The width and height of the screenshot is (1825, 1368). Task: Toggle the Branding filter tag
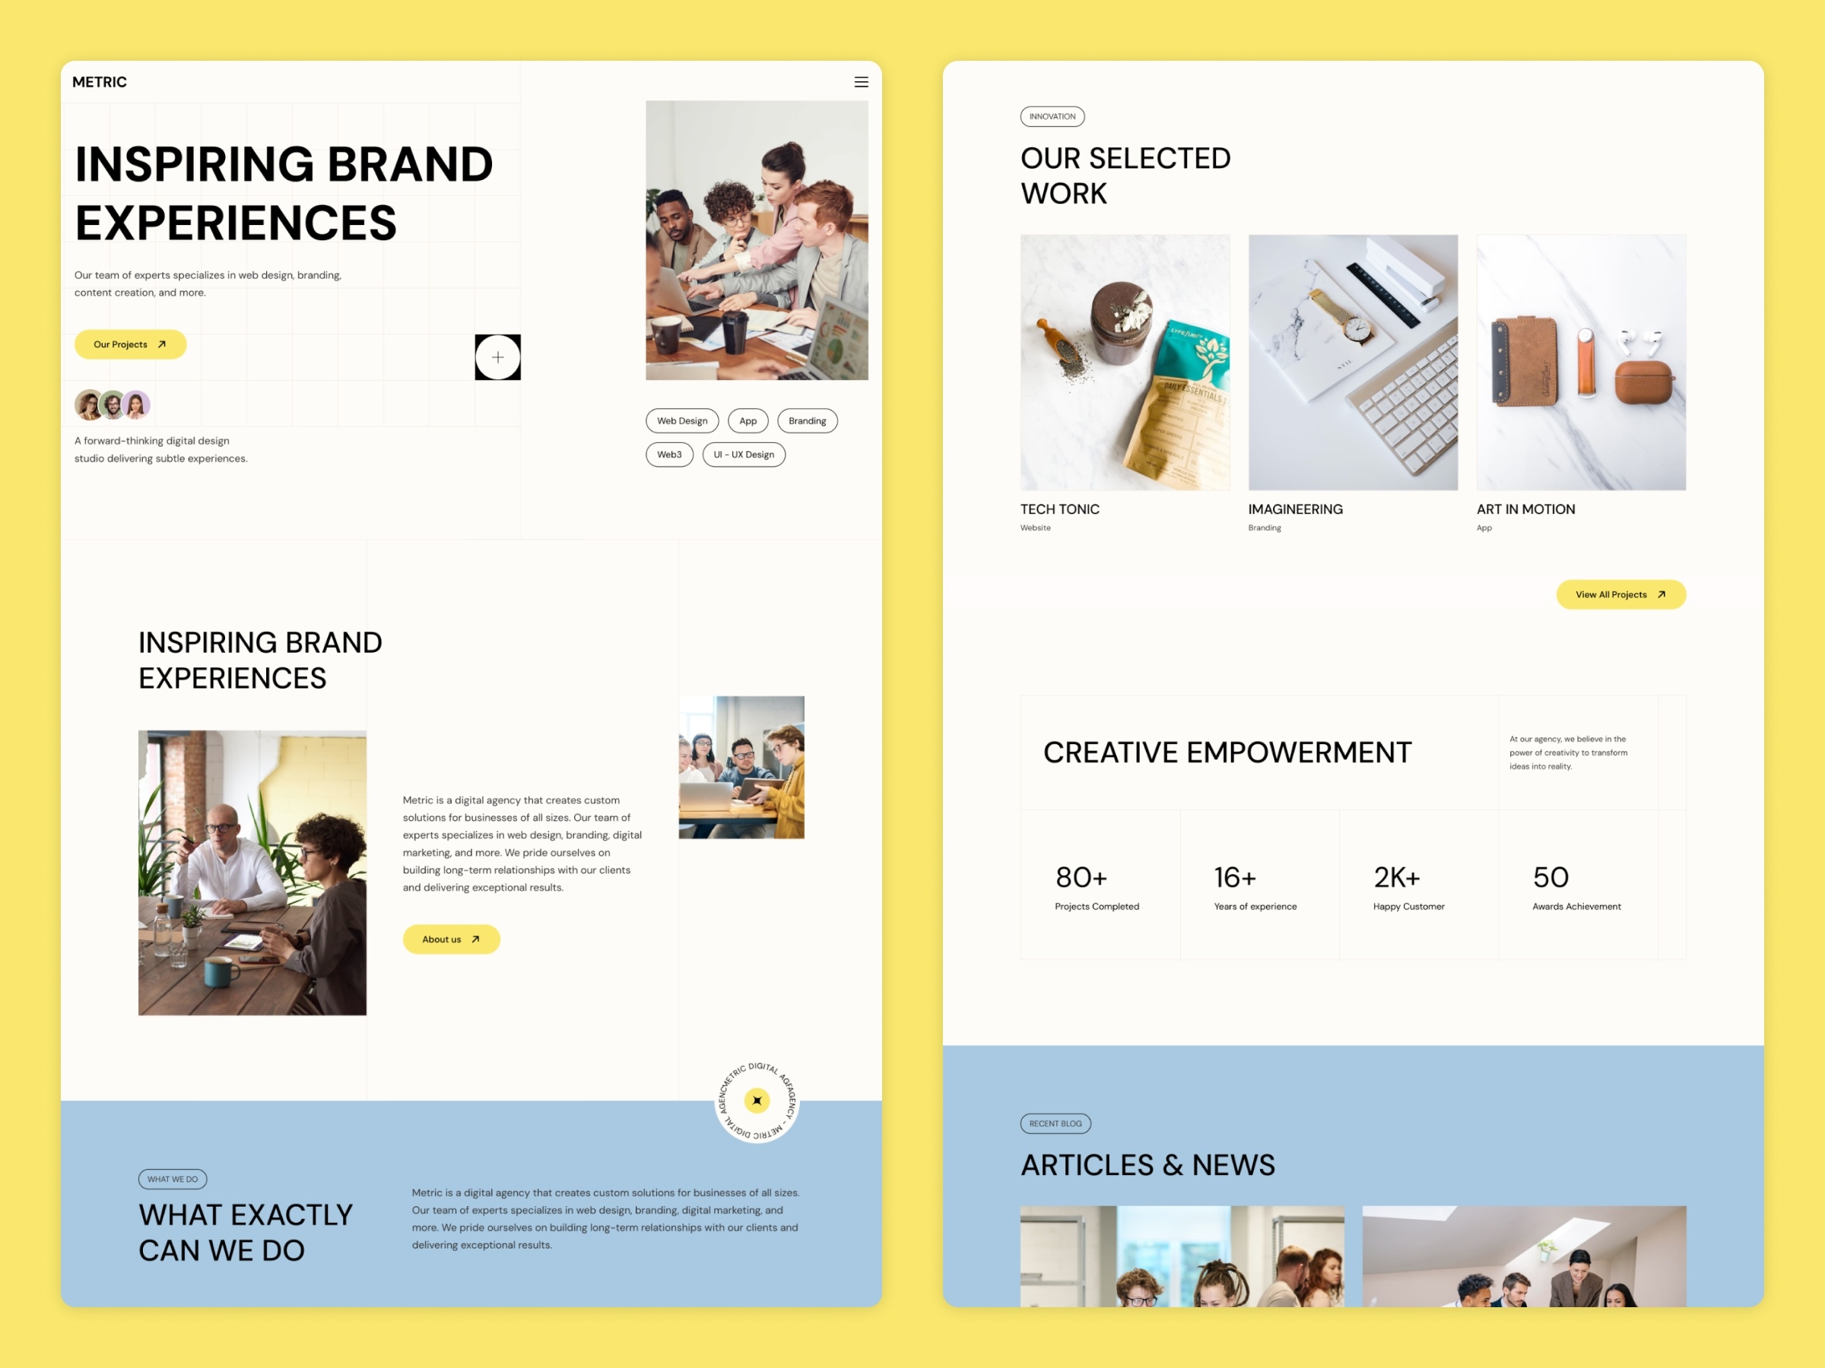[x=809, y=420]
